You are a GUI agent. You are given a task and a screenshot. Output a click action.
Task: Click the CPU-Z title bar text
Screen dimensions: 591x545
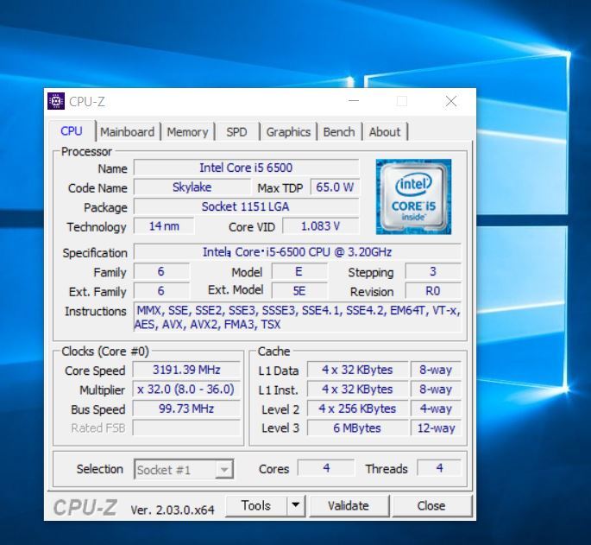point(87,102)
